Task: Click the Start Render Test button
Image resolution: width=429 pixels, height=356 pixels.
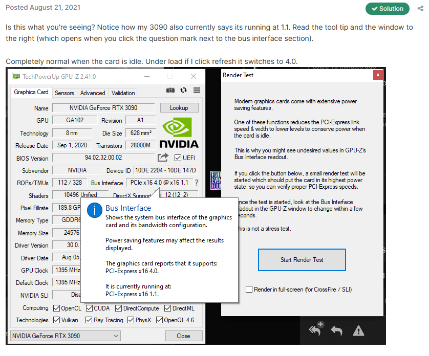Action: coord(302,260)
